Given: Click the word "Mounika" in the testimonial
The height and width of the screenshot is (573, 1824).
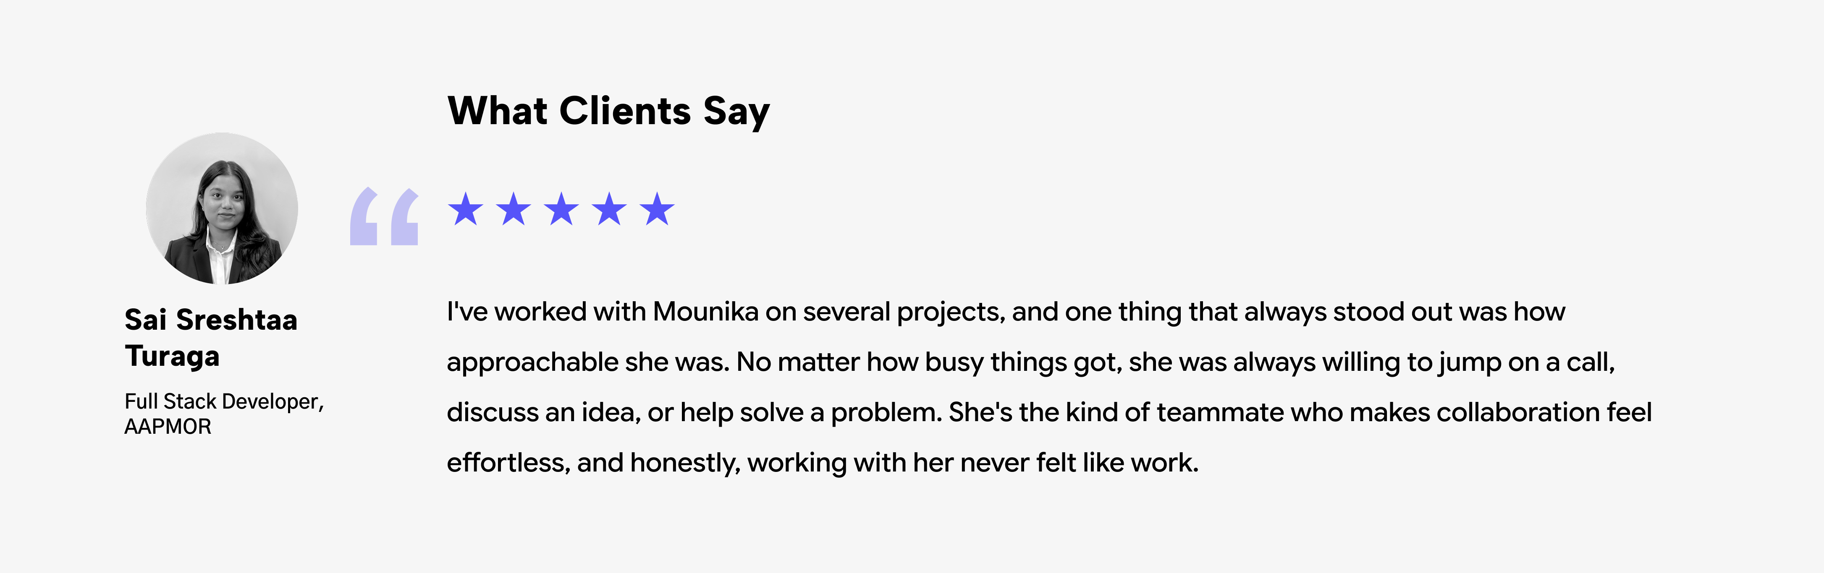Looking at the screenshot, I should tap(705, 312).
